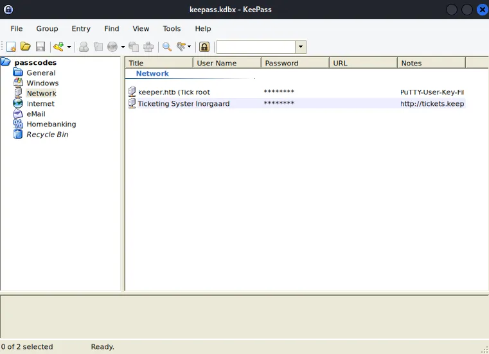Click the Copy Password toolbar icon
This screenshot has width=489, height=354.
point(98,47)
